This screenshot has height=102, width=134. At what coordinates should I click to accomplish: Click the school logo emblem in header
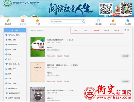coord(7,4)
